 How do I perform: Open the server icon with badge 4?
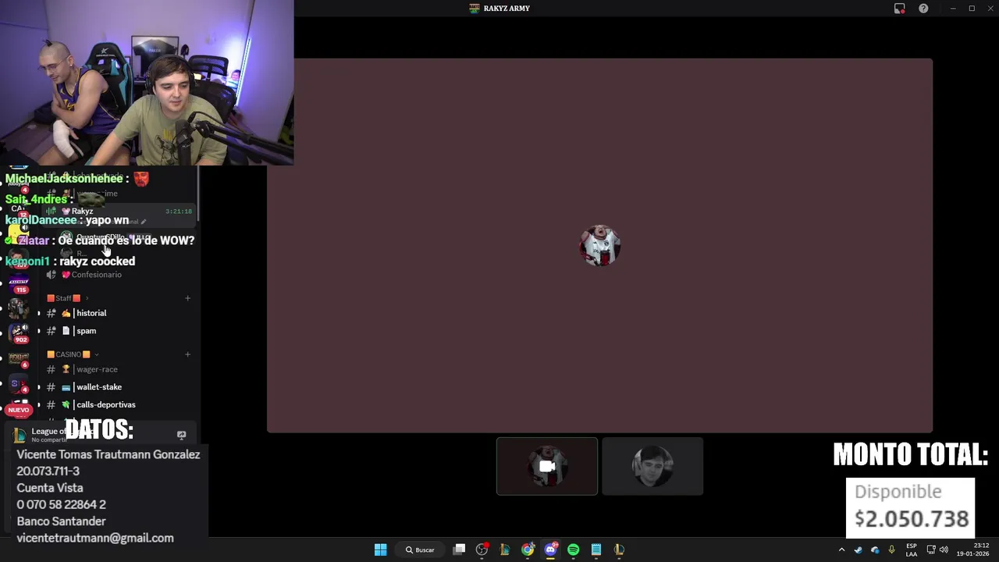tap(19, 385)
